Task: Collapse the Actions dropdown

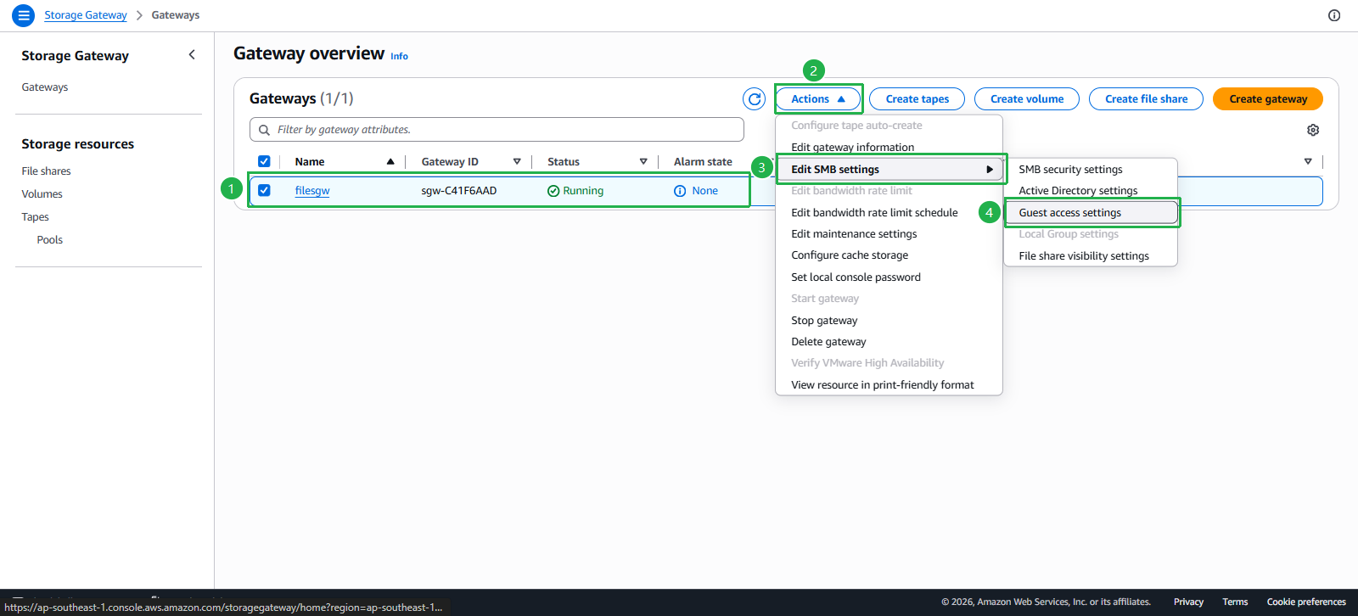Action: [818, 99]
